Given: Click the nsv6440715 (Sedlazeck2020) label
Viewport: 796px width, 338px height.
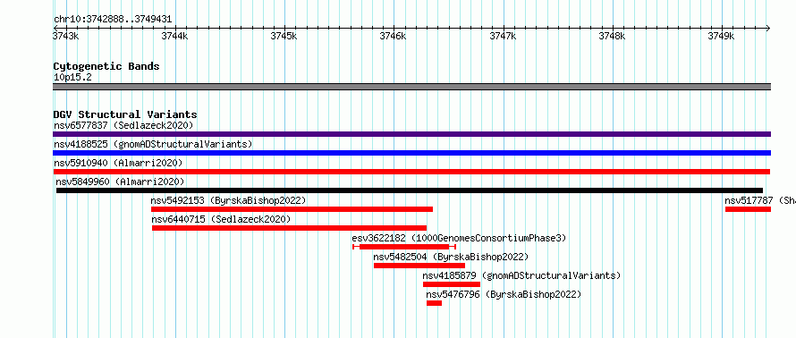Looking at the screenshot, I should (x=221, y=219).
